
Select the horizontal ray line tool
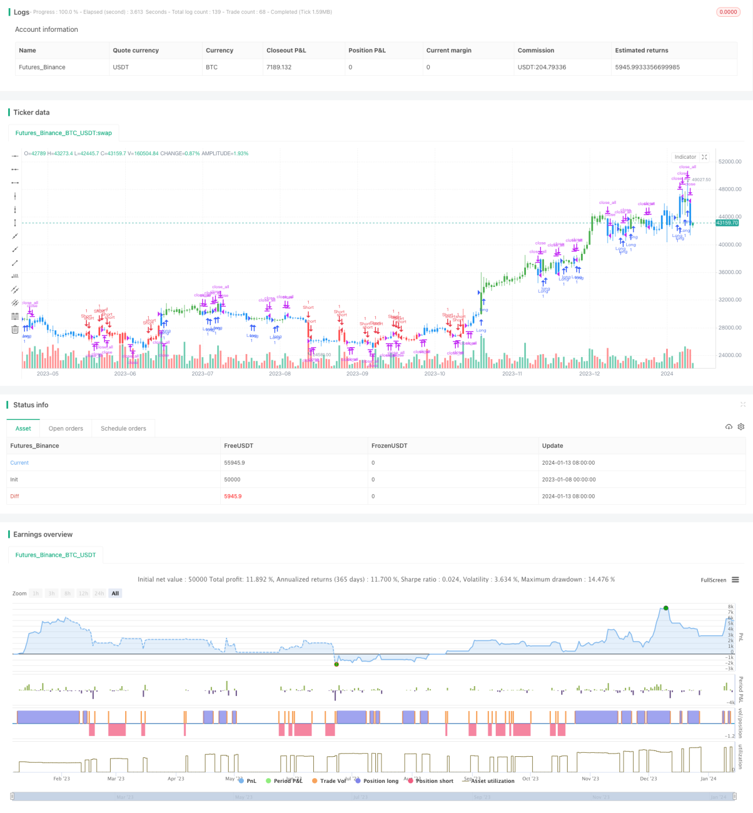pyautogui.click(x=15, y=169)
